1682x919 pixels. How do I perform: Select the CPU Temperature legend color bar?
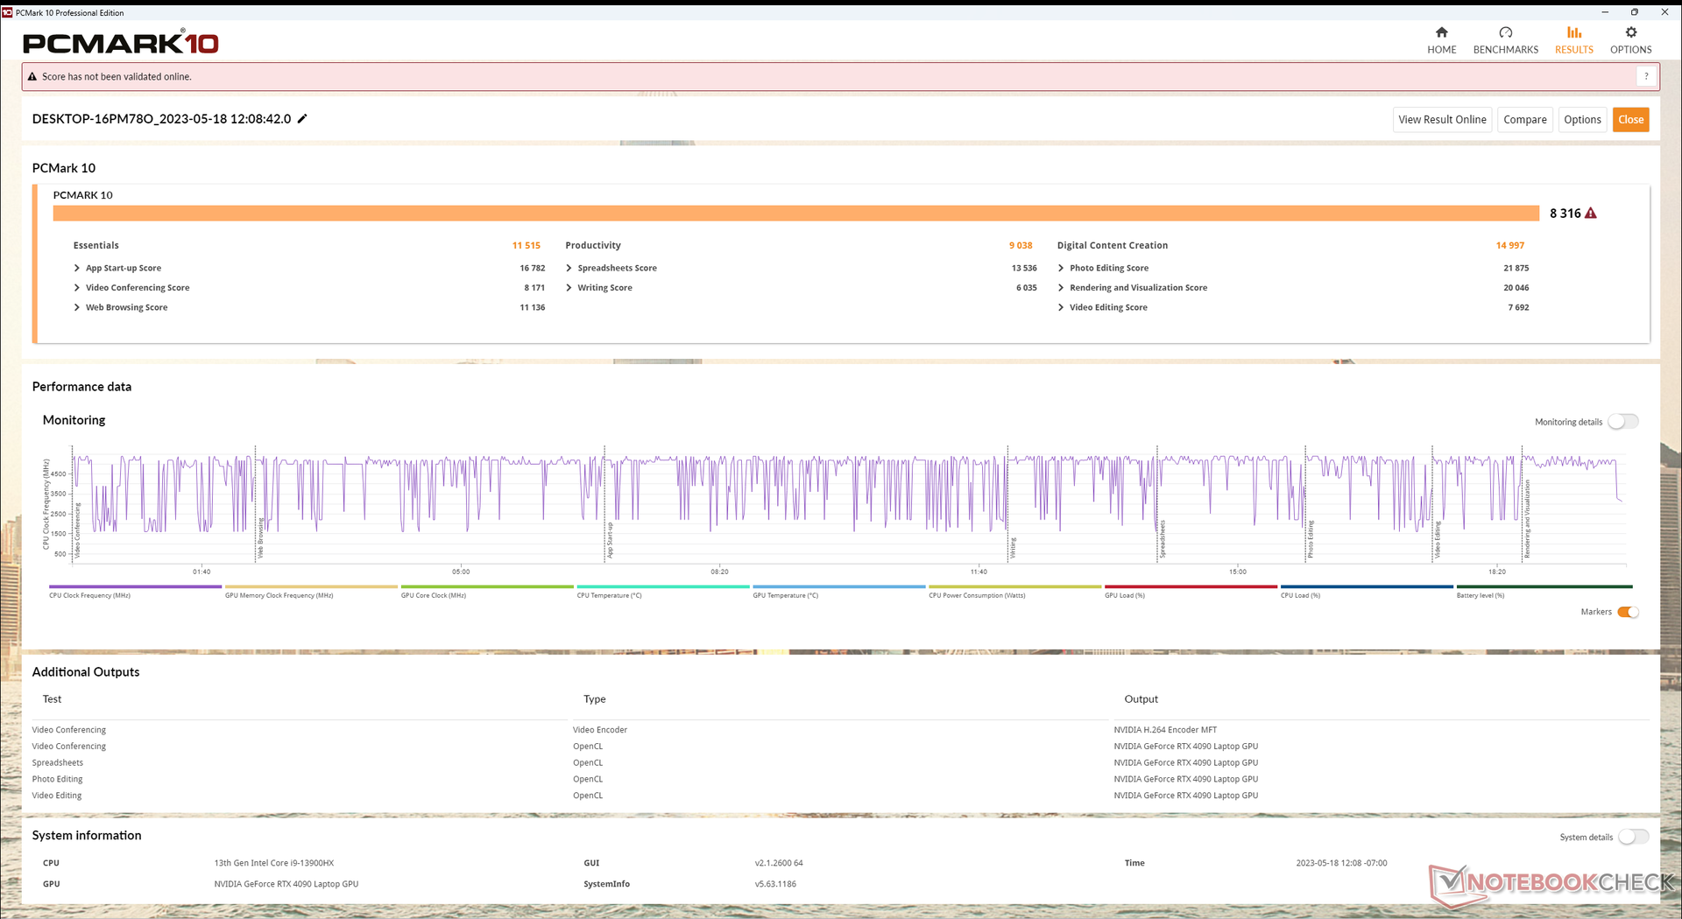click(662, 586)
